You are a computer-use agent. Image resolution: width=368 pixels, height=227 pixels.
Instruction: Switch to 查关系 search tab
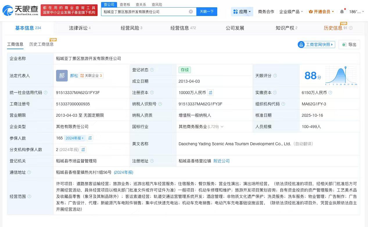click(x=141, y=5)
